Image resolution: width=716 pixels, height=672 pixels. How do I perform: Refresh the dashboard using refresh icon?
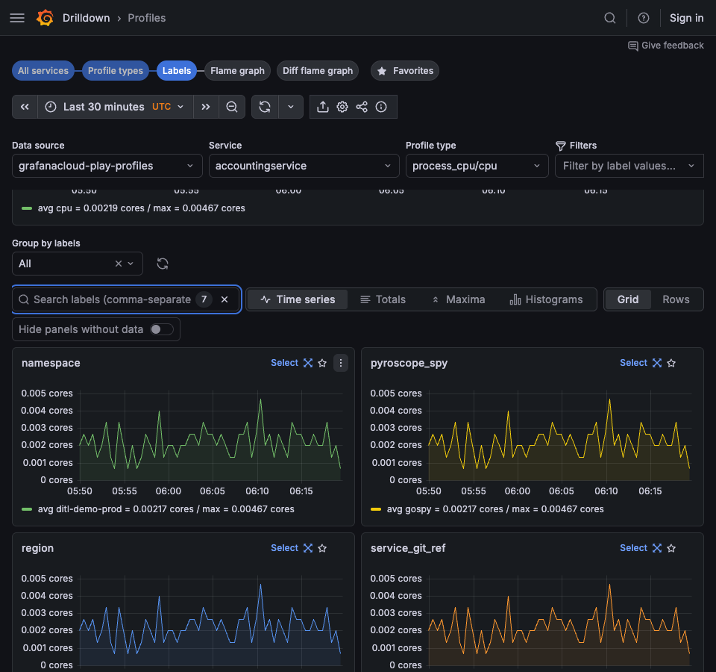pos(265,107)
